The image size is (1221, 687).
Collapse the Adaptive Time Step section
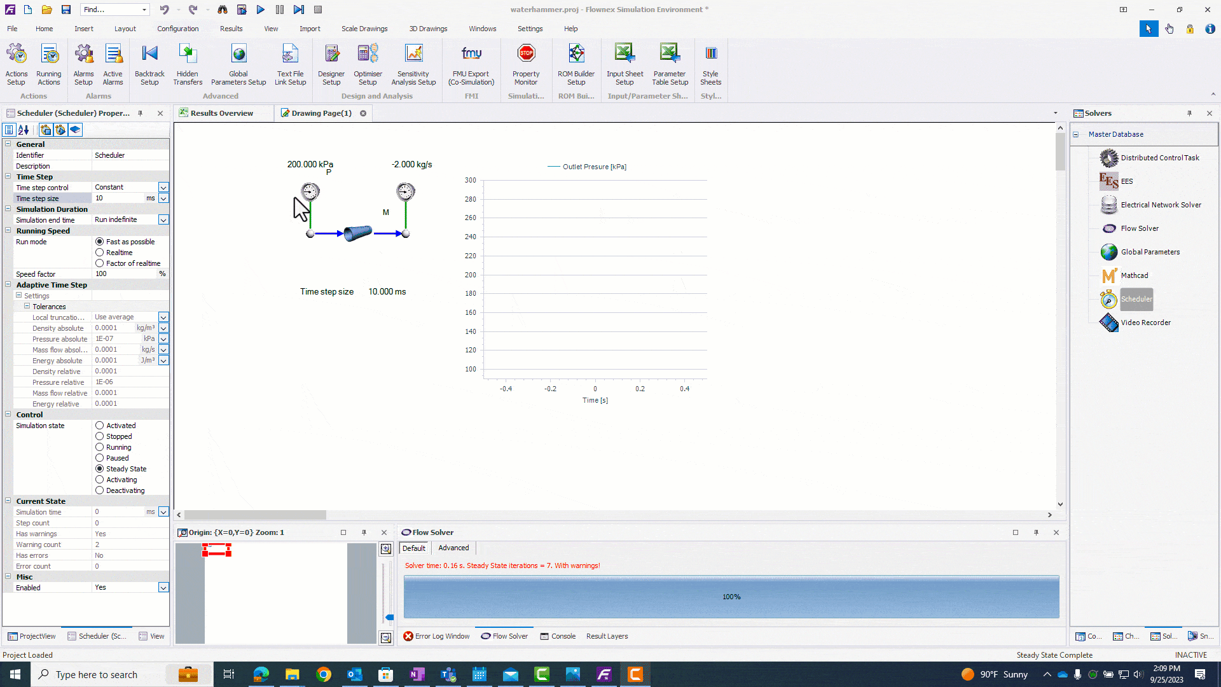(8, 284)
